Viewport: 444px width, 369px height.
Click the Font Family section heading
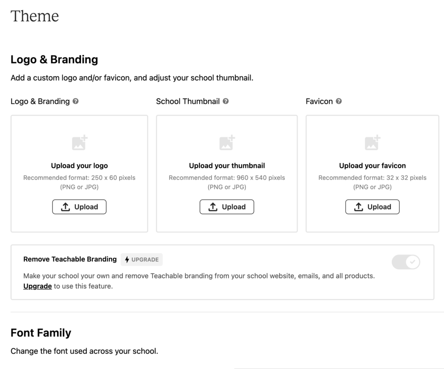tap(41, 333)
